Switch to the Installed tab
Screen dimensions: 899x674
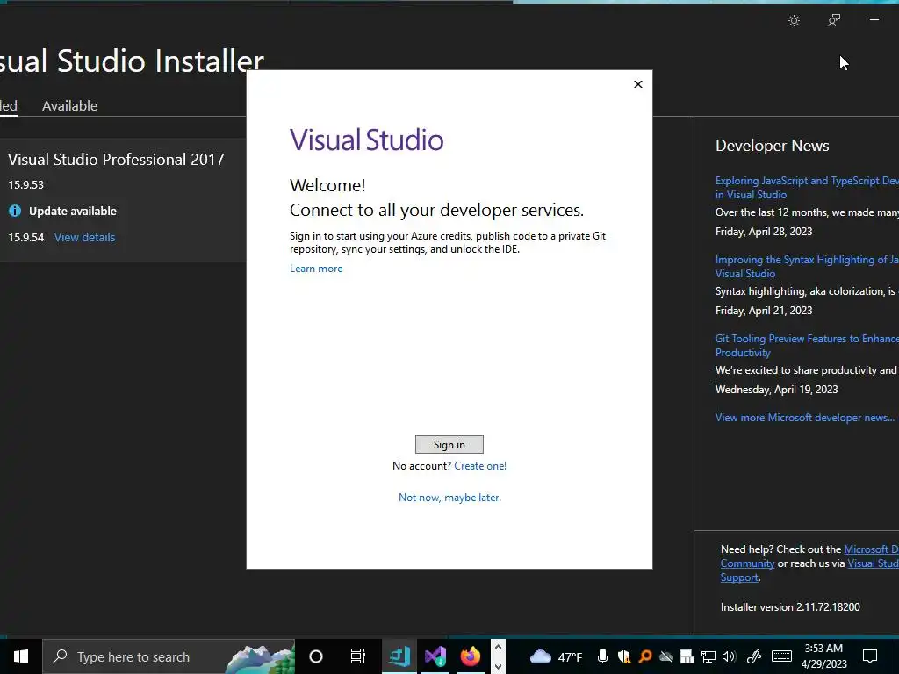pos(8,105)
